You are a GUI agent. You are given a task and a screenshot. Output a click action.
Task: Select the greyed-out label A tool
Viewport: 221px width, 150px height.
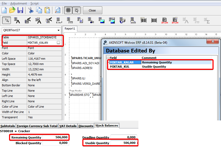click(x=186, y=20)
